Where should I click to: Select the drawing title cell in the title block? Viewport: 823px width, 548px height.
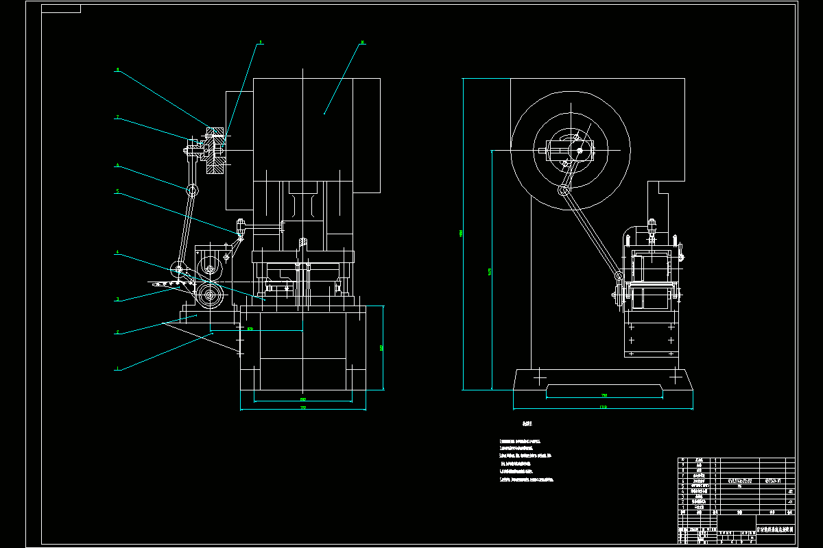776,530
